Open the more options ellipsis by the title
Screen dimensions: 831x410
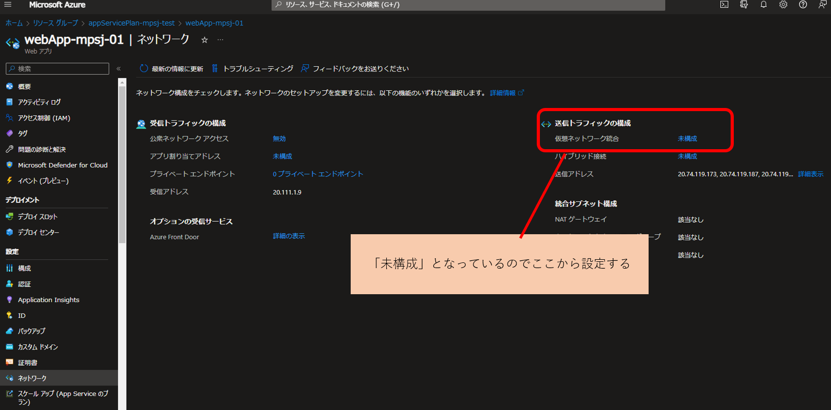pos(220,40)
